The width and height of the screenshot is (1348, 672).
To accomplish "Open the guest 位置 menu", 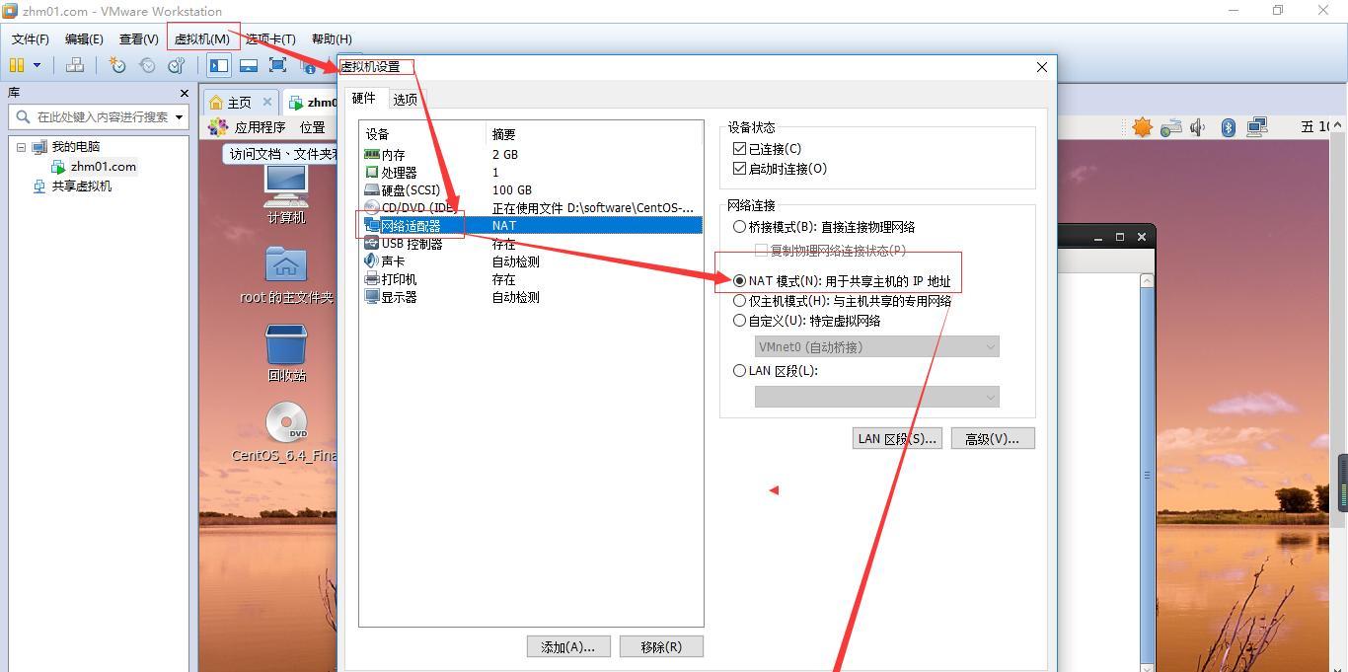I will click(x=313, y=127).
